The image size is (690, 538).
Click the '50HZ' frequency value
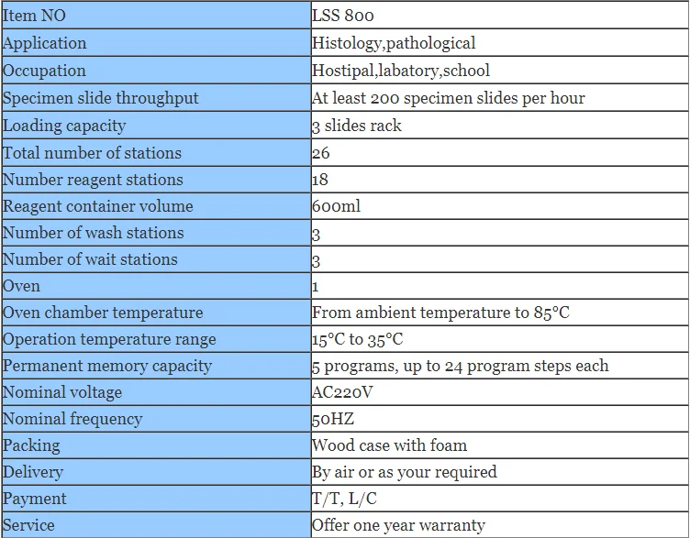click(333, 419)
